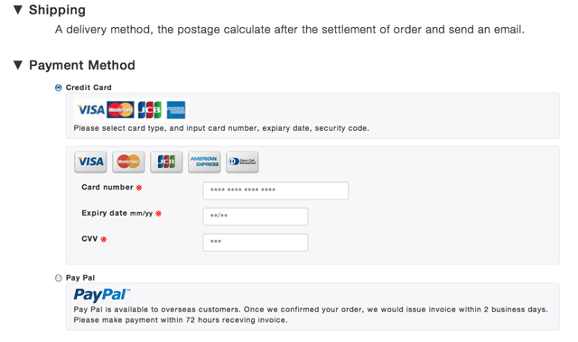Viewport: 578px width, 342px height.
Task: Click the Card number input field
Action: (x=275, y=190)
